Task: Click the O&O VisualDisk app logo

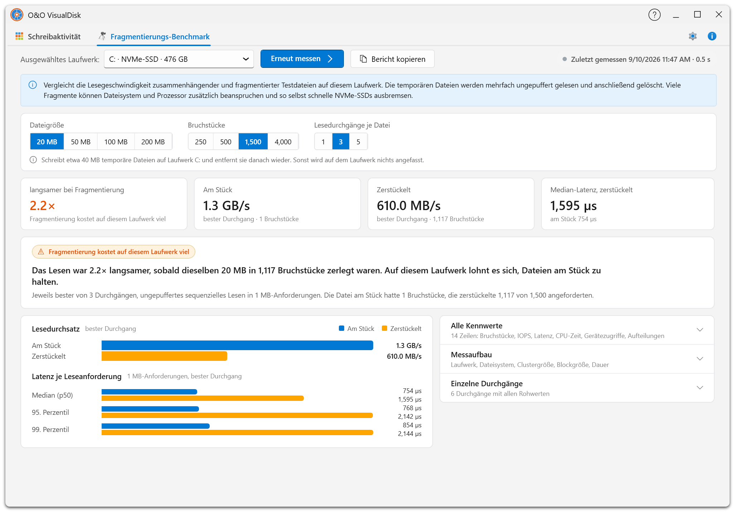Action: click(17, 15)
